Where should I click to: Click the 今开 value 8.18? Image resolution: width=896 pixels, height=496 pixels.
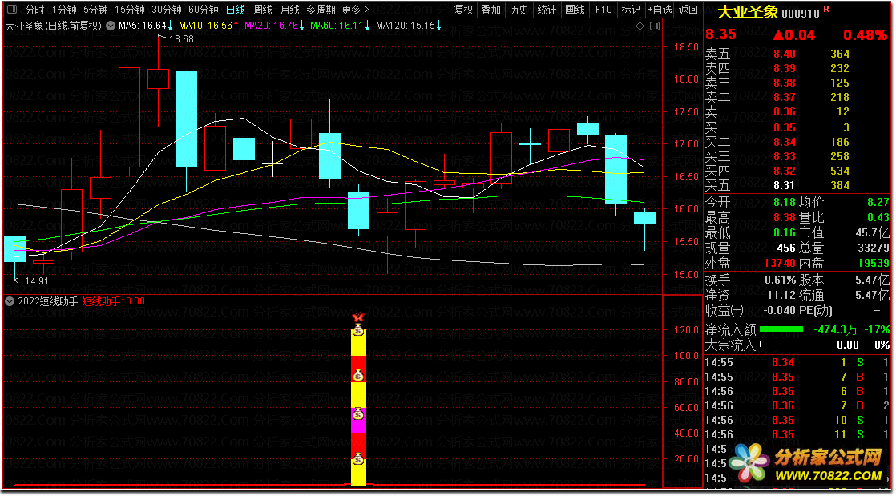784,202
